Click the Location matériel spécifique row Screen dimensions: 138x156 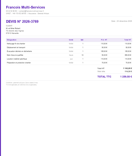pos(69,59)
